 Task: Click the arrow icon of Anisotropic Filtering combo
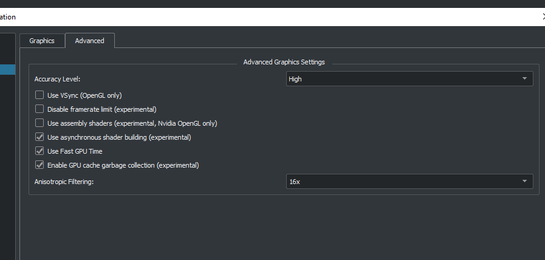[524, 181]
